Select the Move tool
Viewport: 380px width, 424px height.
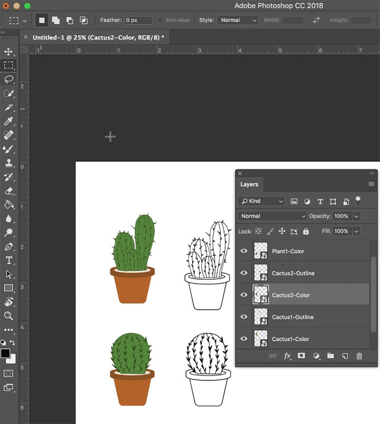pos(9,52)
